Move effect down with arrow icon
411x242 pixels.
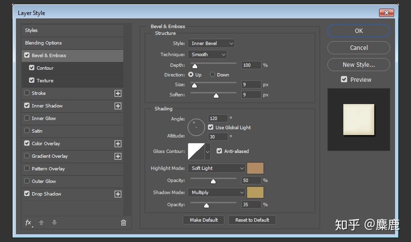[x=54, y=223]
